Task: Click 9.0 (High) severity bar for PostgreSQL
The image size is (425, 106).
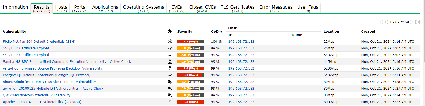Action: coord(191,75)
